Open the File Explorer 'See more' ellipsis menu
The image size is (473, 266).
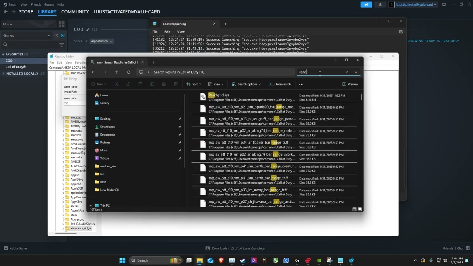coord(301,84)
